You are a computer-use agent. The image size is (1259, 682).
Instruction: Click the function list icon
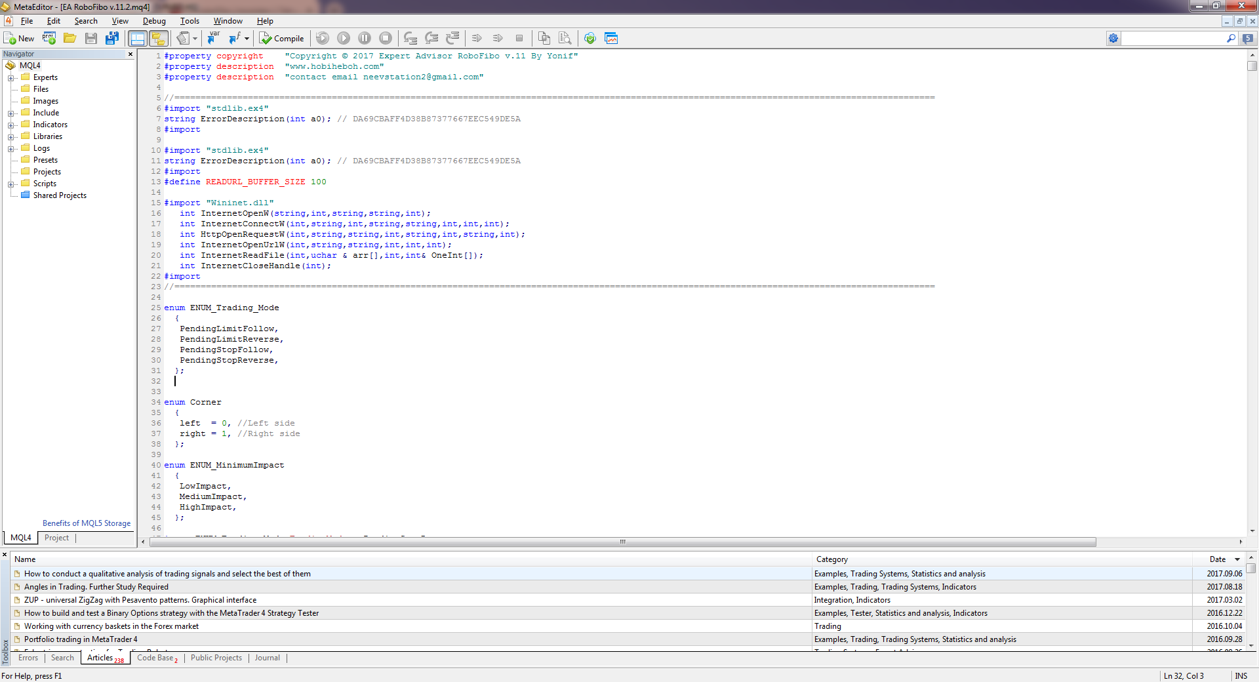(235, 38)
